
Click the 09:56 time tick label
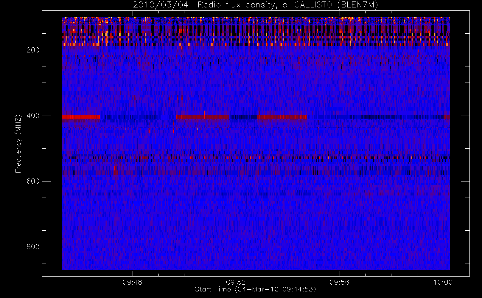pyautogui.click(x=339, y=282)
